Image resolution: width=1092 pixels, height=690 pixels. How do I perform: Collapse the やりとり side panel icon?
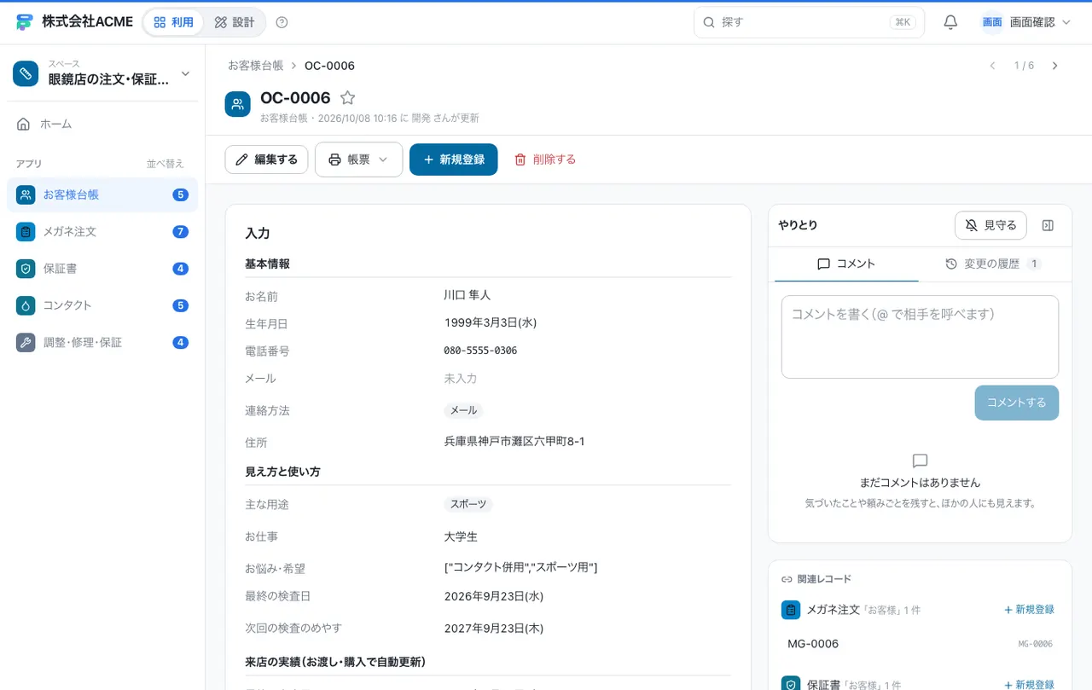(1048, 225)
